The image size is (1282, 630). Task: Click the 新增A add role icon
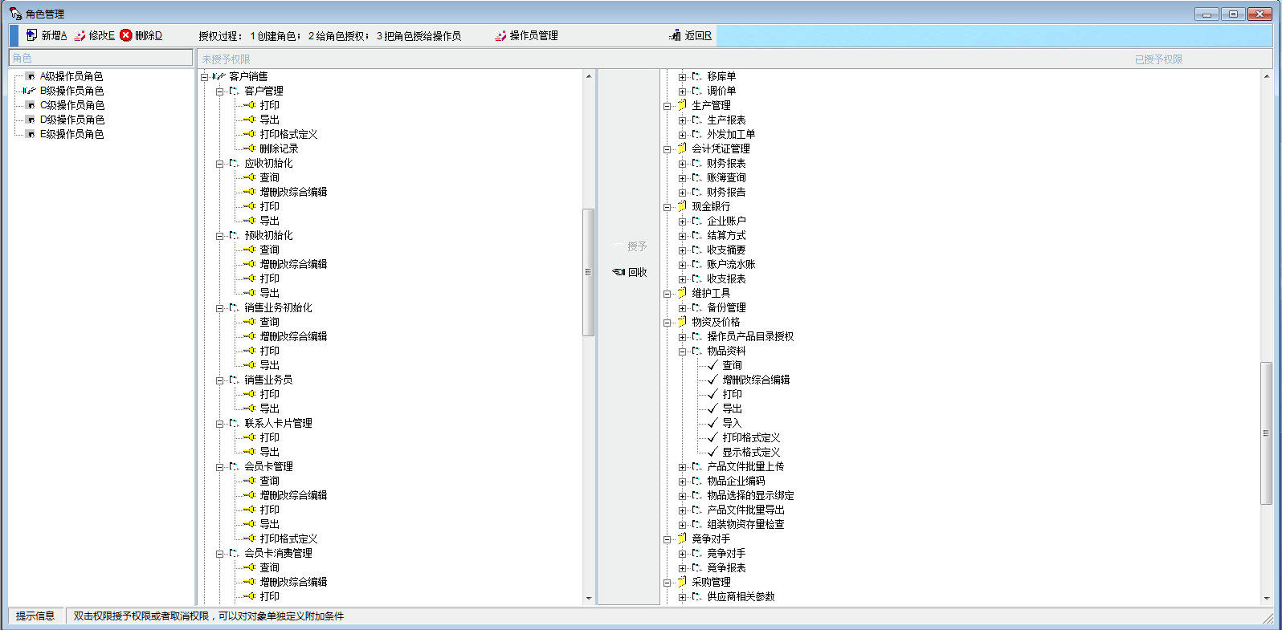click(x=31, y=35)
